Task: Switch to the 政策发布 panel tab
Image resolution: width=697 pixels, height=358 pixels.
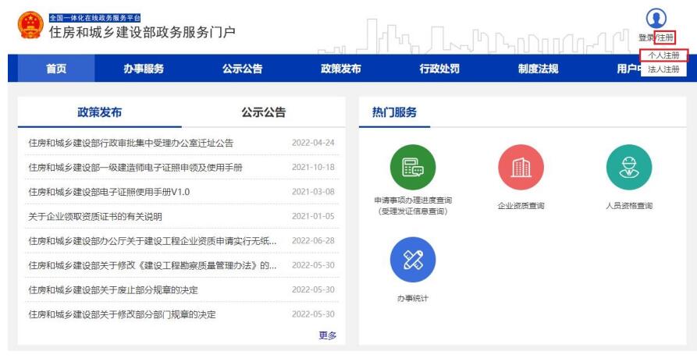Action: [99, 112]
